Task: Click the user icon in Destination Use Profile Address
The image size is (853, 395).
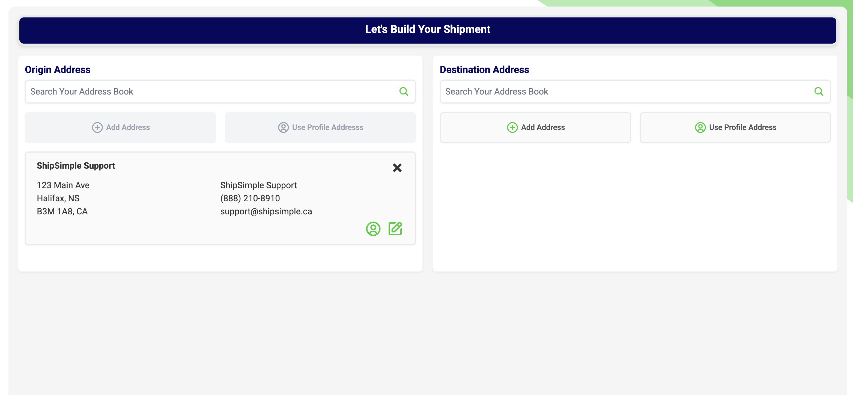Action: point(700,127)
